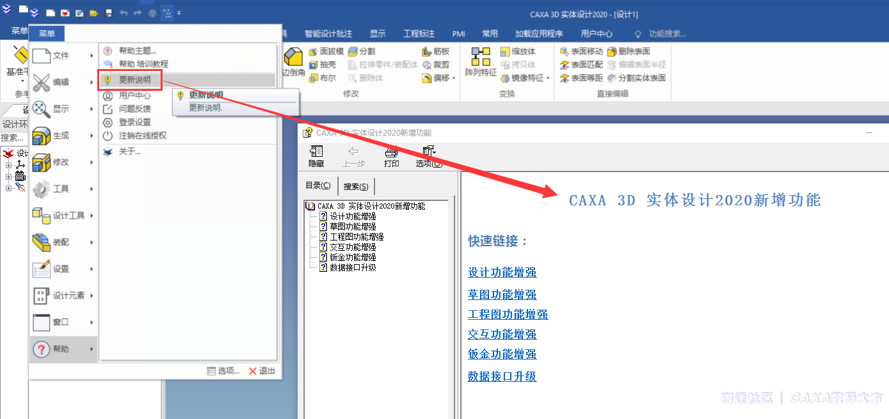
Task: Select the 裁剪 trim tool
Action: point(436,65)
